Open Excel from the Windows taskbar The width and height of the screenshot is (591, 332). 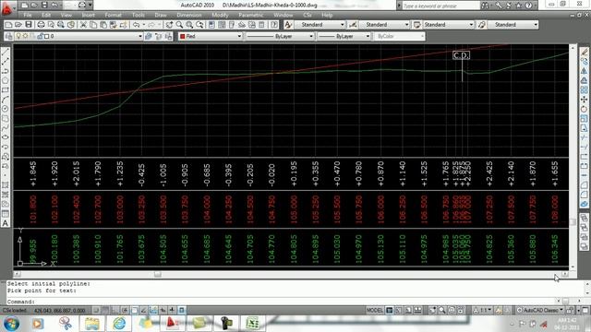click(252, 323)
